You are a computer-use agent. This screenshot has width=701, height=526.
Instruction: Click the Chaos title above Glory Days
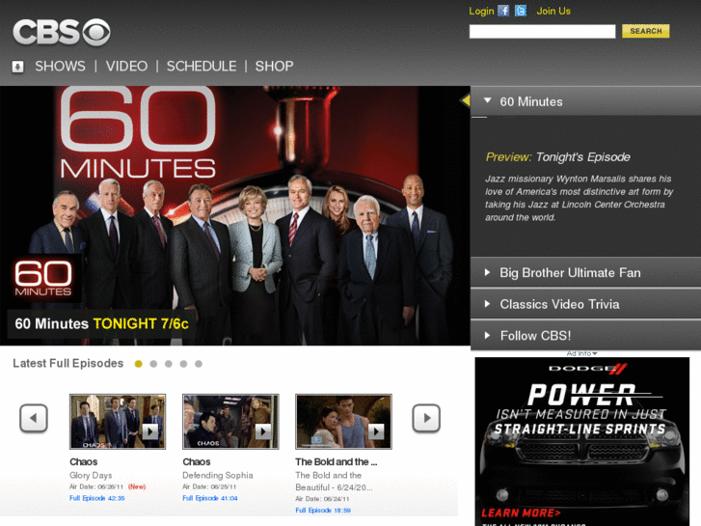point(84,462)
